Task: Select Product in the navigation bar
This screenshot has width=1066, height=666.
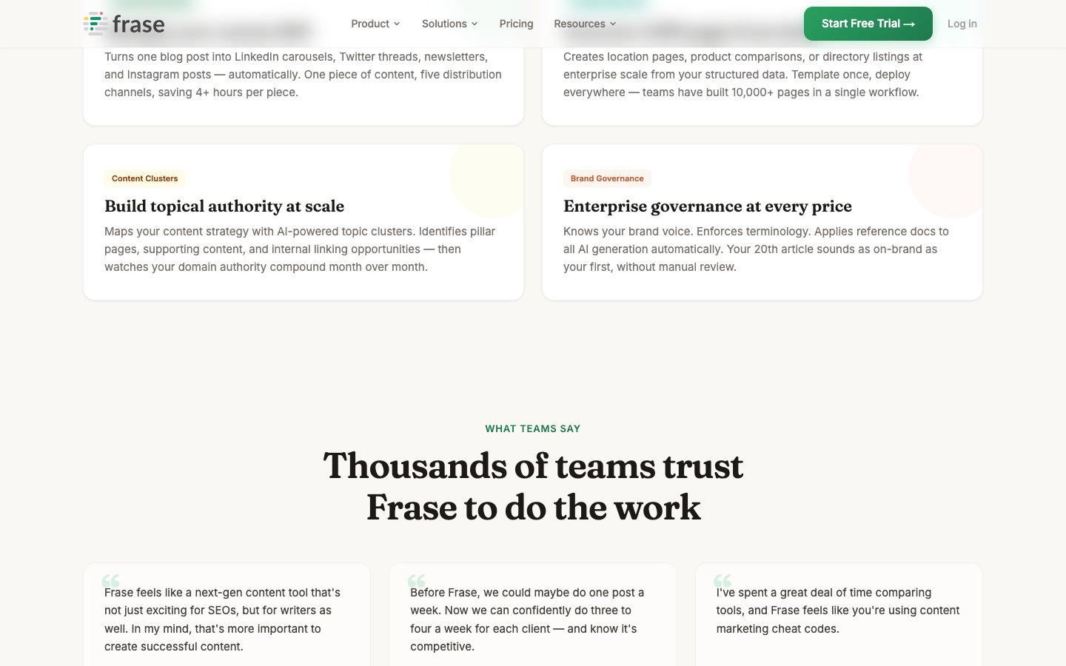Action: 370,24
